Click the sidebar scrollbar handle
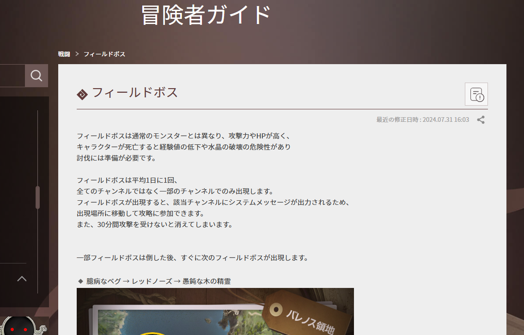This screenshot has height=335, width=524. click(37, 197)
